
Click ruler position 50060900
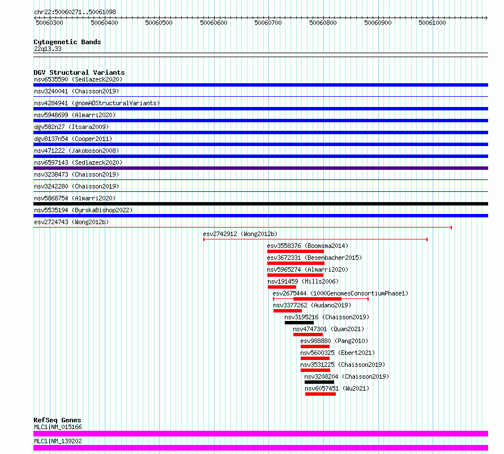(x=378, y=23)
